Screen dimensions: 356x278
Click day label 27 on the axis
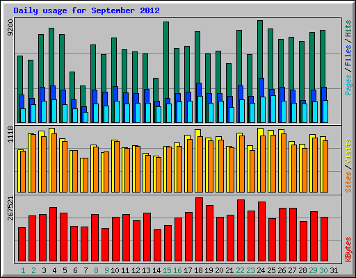coord(292,270)
